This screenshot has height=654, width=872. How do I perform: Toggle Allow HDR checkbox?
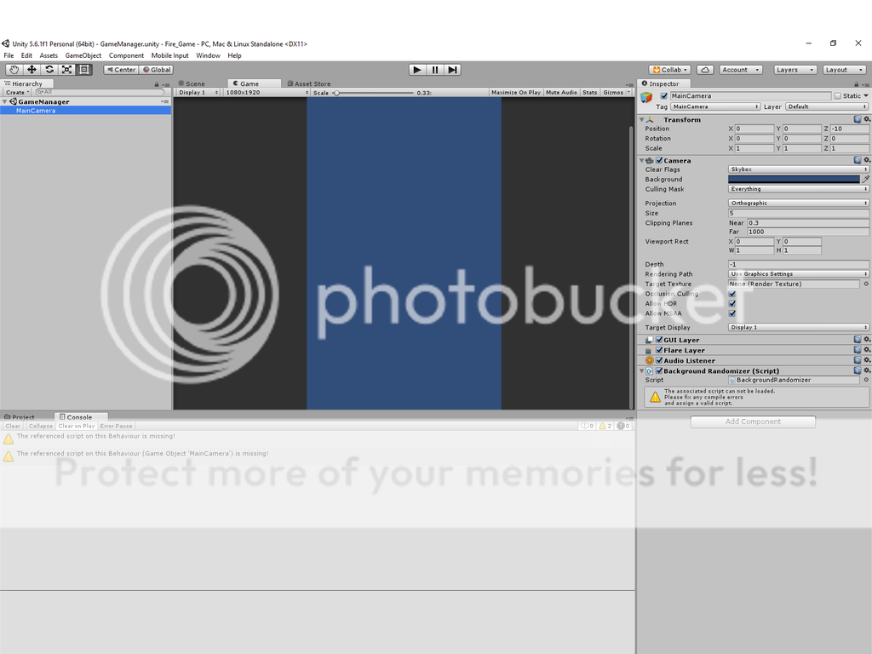point(731,304)
